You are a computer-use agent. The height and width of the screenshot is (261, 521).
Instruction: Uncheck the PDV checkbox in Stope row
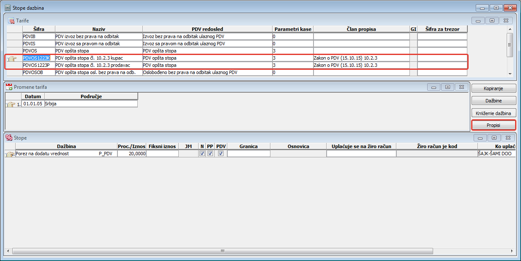[x=221, y=154]
